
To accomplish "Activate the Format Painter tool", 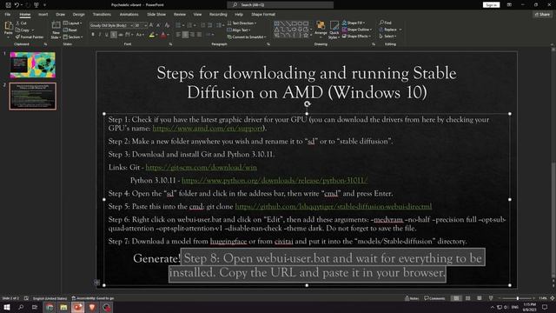I will coord(30,37).
